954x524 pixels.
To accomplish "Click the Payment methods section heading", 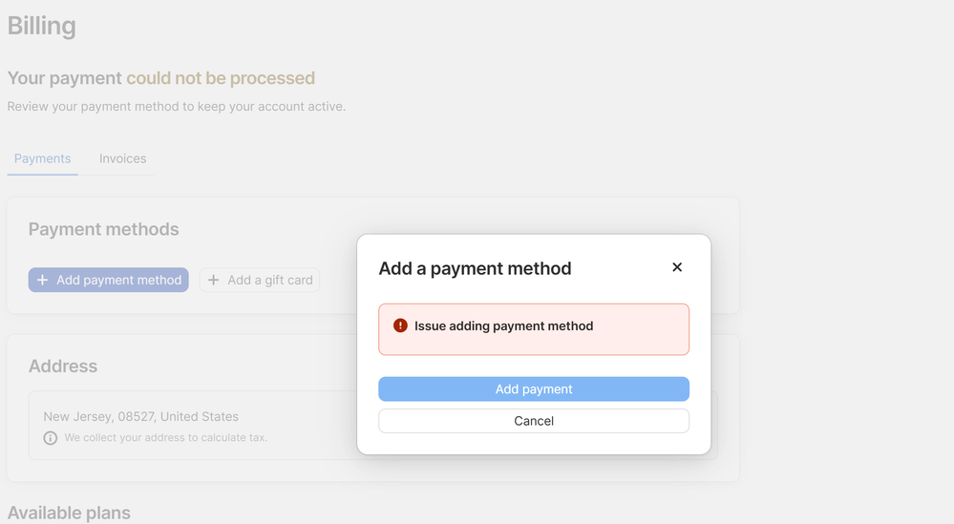I will click(x=103, y=229).
